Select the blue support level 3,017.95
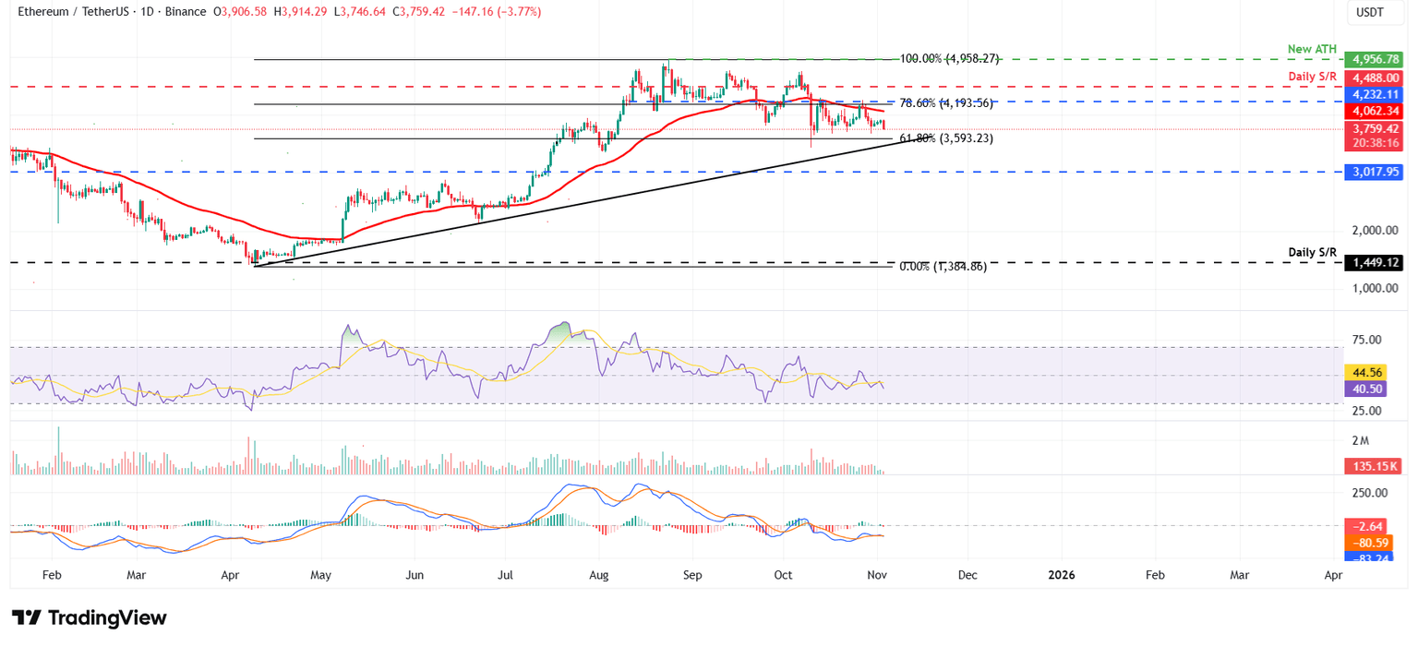1418x647 pixels. tap(1375, 172)
